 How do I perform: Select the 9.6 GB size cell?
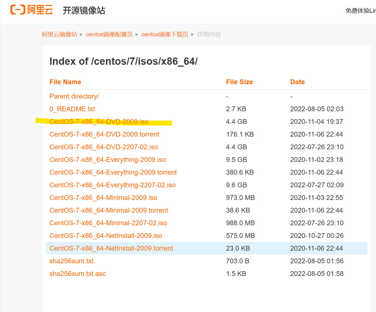236,185
